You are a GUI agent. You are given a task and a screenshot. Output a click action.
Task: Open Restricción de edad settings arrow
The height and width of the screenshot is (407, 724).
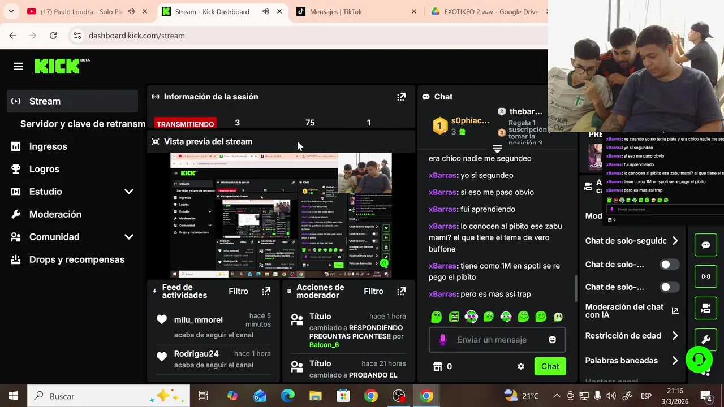tap(675, 336)
